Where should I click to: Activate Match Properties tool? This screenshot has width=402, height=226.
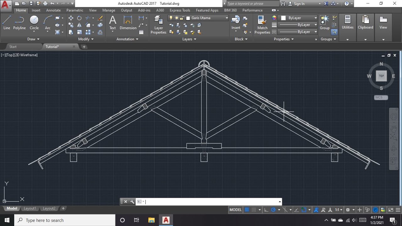click(262, 25)
